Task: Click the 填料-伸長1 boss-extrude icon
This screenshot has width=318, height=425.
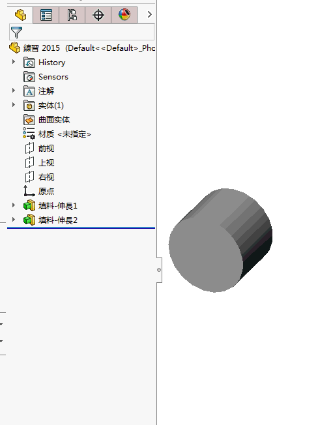Action: 29,205
